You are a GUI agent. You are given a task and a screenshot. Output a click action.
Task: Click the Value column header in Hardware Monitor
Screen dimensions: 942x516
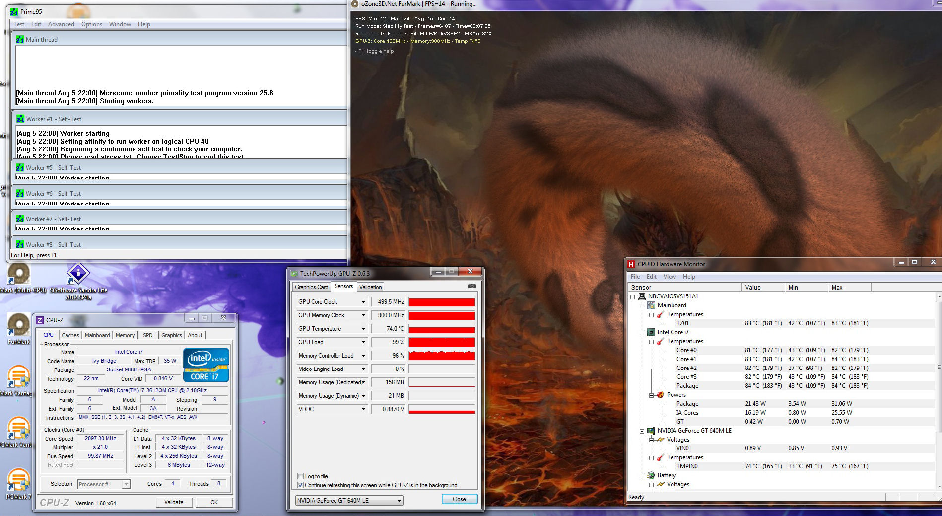(762, 287)
